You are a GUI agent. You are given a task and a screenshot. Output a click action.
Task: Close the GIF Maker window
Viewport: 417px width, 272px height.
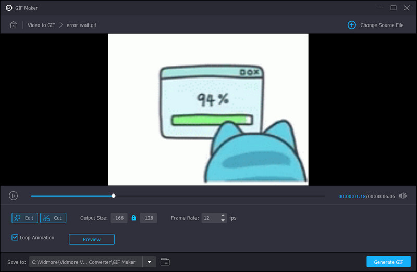coord(407,8)
